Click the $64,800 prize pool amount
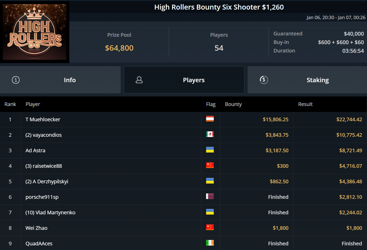Image resolution: width=367 pixels, height=250 pixels. tap(119, 48)
